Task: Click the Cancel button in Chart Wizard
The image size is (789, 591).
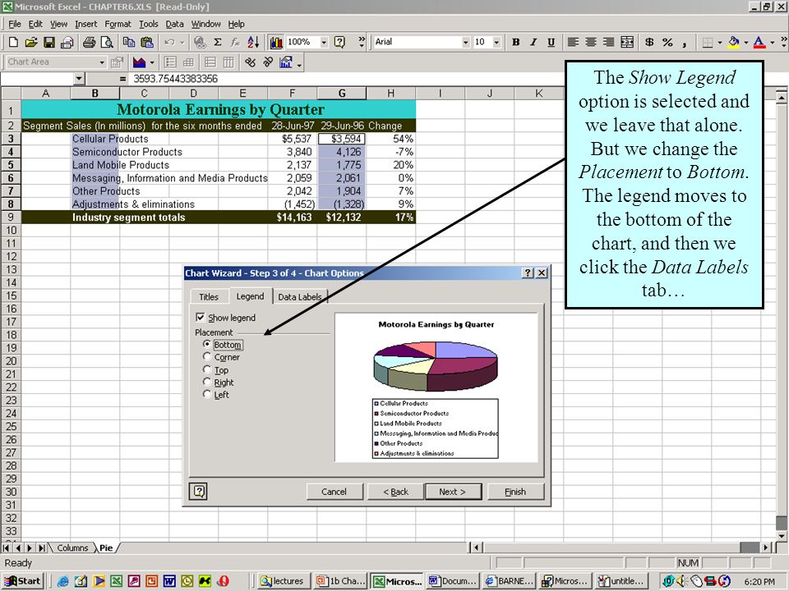Action: coord(335,492)
